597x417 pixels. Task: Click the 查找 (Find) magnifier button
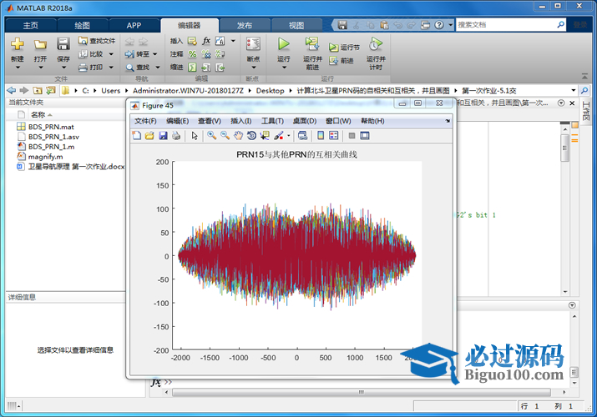pyautogui.click(x=138, y=68)
